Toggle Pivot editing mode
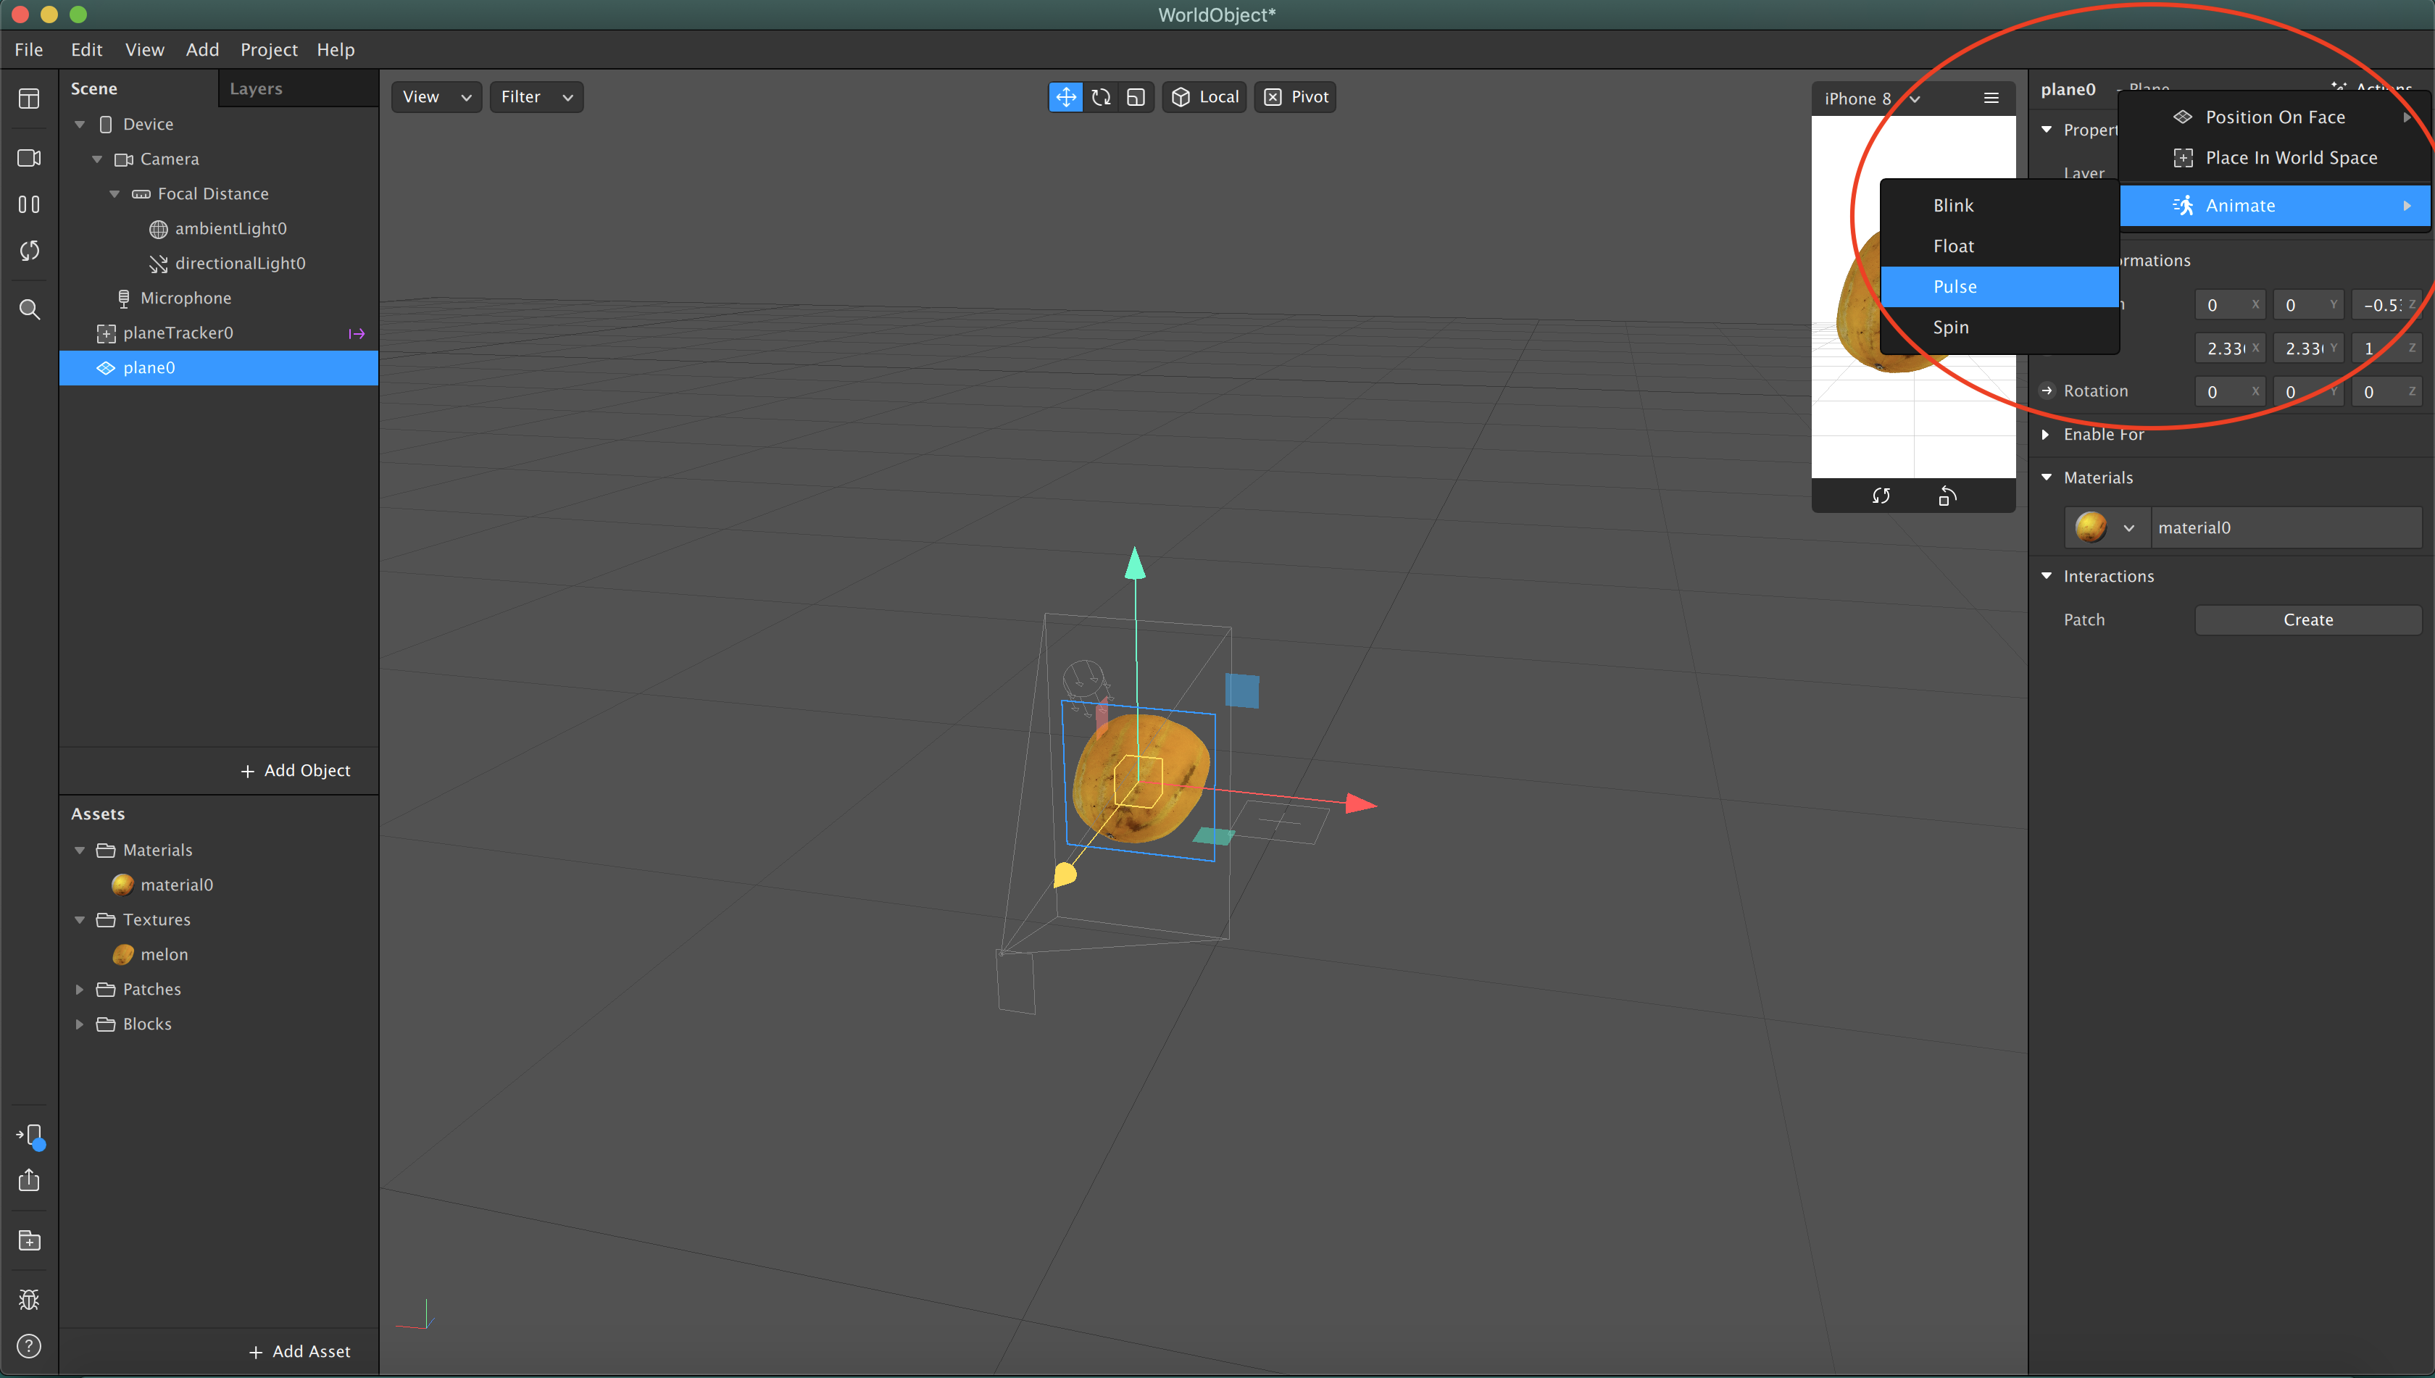The image size is (2435, 1378). [x=1294, y=96]
